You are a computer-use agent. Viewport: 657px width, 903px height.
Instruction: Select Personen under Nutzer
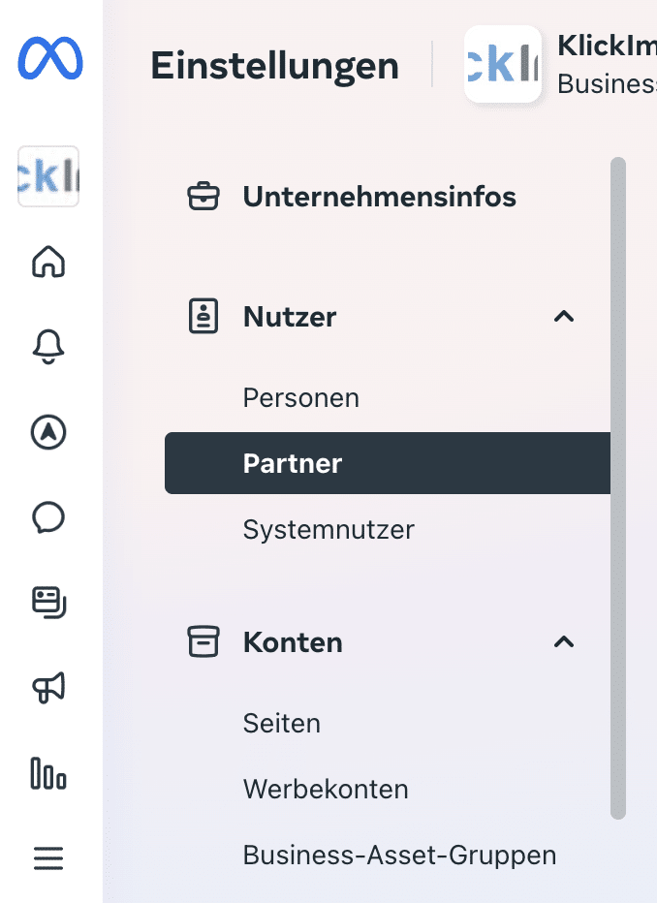(x=301, y=398)
